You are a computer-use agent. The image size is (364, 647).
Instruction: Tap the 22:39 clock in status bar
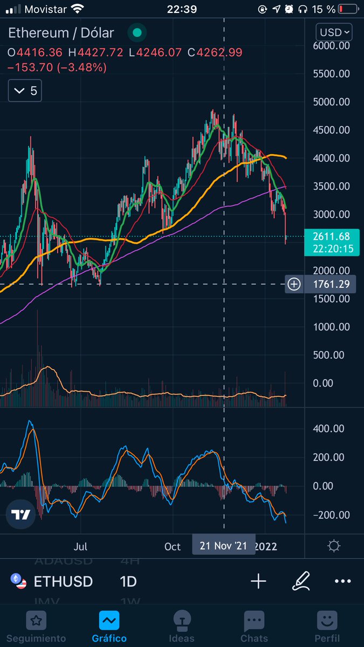coord(182,9)
